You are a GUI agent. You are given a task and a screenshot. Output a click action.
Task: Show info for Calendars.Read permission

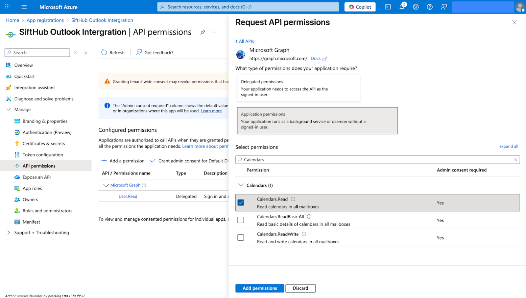[x=293, y=199]
